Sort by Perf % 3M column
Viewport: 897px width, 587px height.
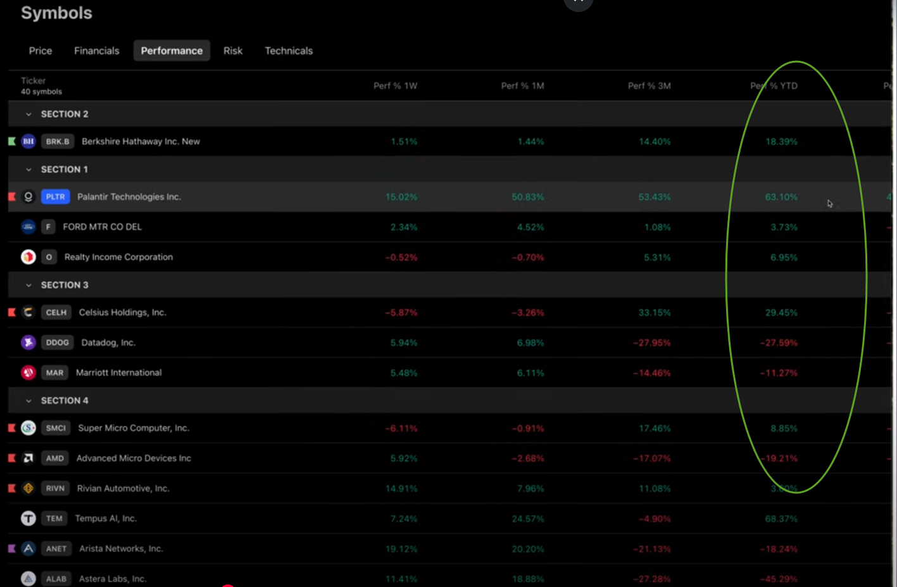(649, 86)
